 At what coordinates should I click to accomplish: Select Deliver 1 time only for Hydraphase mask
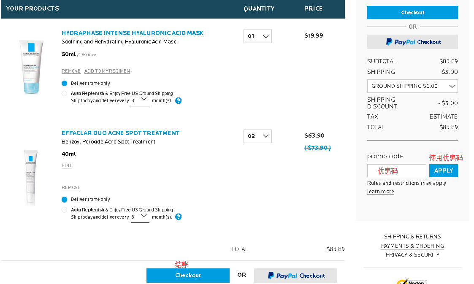coord(65,84)
